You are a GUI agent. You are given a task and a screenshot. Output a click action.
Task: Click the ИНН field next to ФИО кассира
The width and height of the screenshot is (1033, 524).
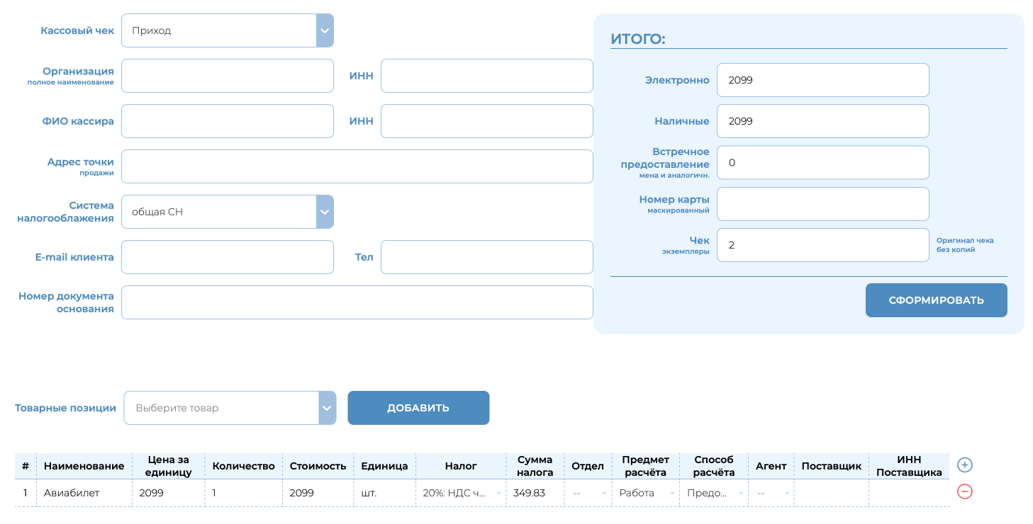pyautogui.click(x=486, y=120)
